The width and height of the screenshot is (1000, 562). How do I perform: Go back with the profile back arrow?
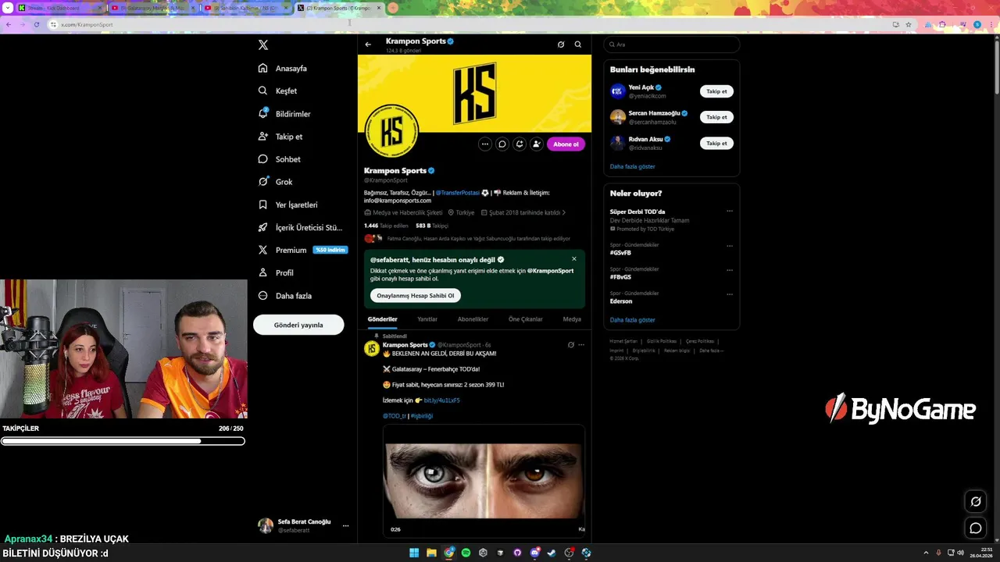coord(368,44)
